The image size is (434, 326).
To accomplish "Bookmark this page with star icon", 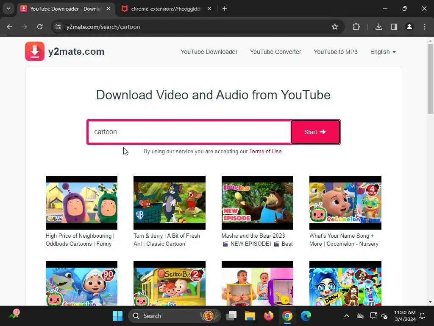I will [335, 27].
